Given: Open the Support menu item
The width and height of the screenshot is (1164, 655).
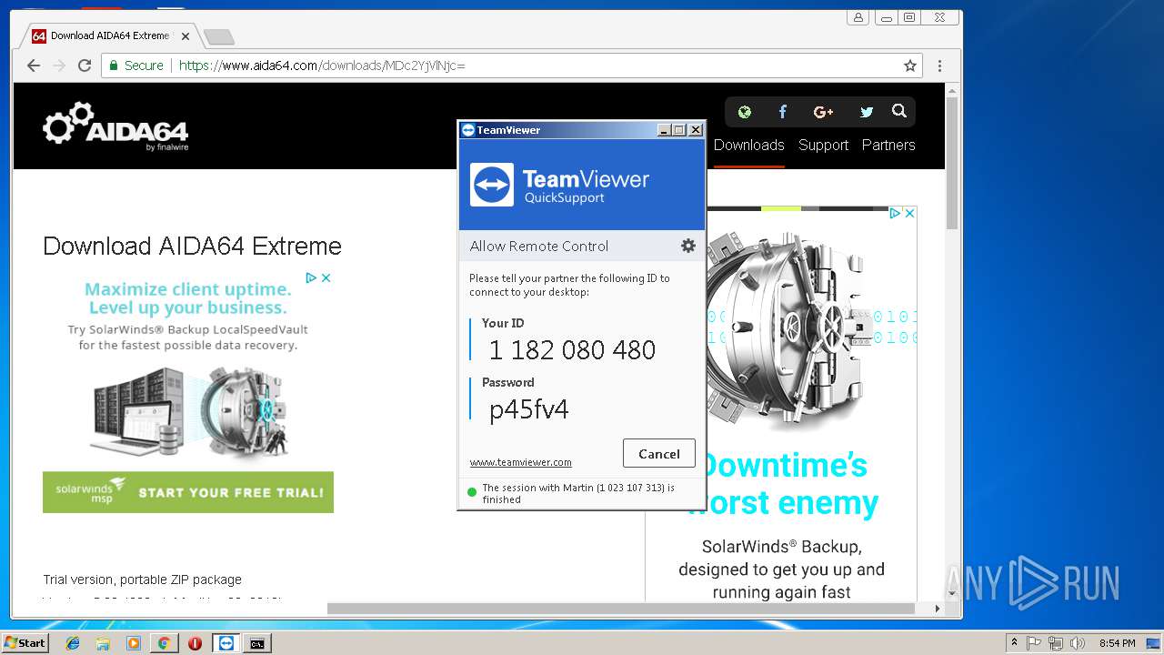Looking at the screenshot, I should 823,145.
